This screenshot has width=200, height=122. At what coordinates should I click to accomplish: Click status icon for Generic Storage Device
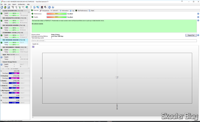[x=2, y=65]
